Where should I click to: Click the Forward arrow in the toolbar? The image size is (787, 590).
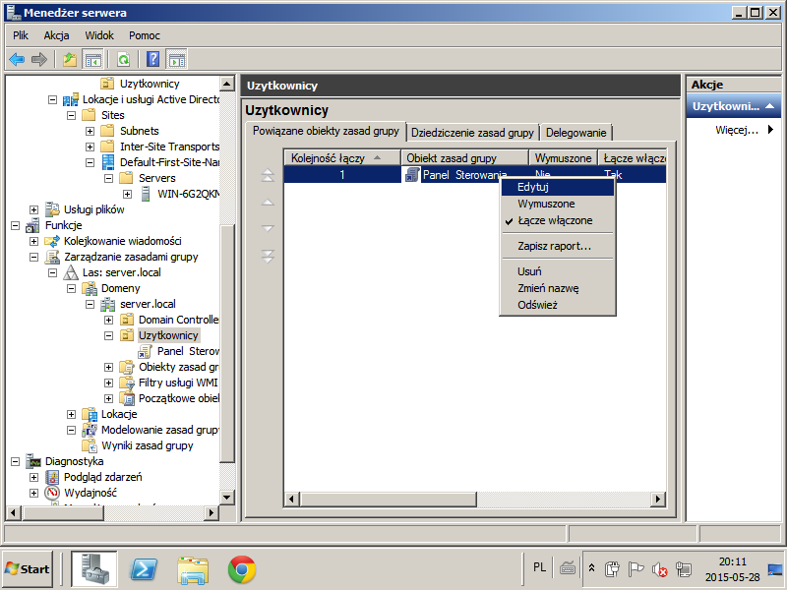39,60
